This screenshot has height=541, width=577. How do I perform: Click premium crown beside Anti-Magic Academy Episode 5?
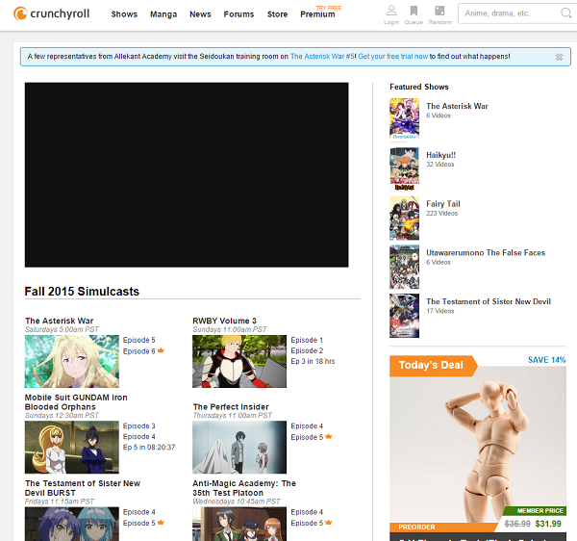(329, 522)
